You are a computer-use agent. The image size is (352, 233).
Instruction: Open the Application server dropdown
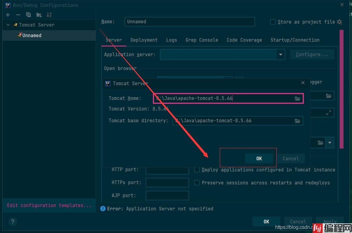pyautogui.click(x=281, y=55)
